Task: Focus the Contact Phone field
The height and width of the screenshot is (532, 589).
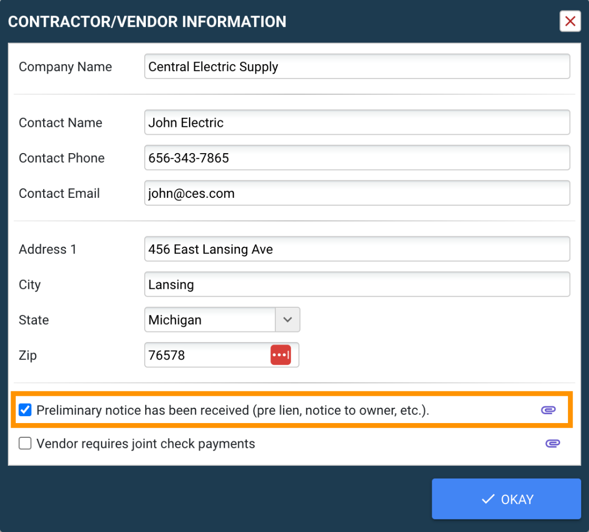Action: click(x=357, y=158)
